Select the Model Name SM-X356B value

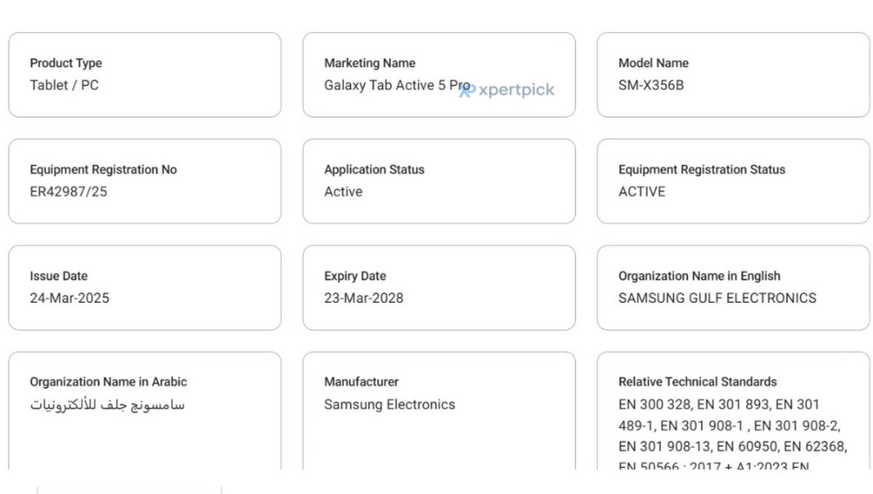coord(651,86)
